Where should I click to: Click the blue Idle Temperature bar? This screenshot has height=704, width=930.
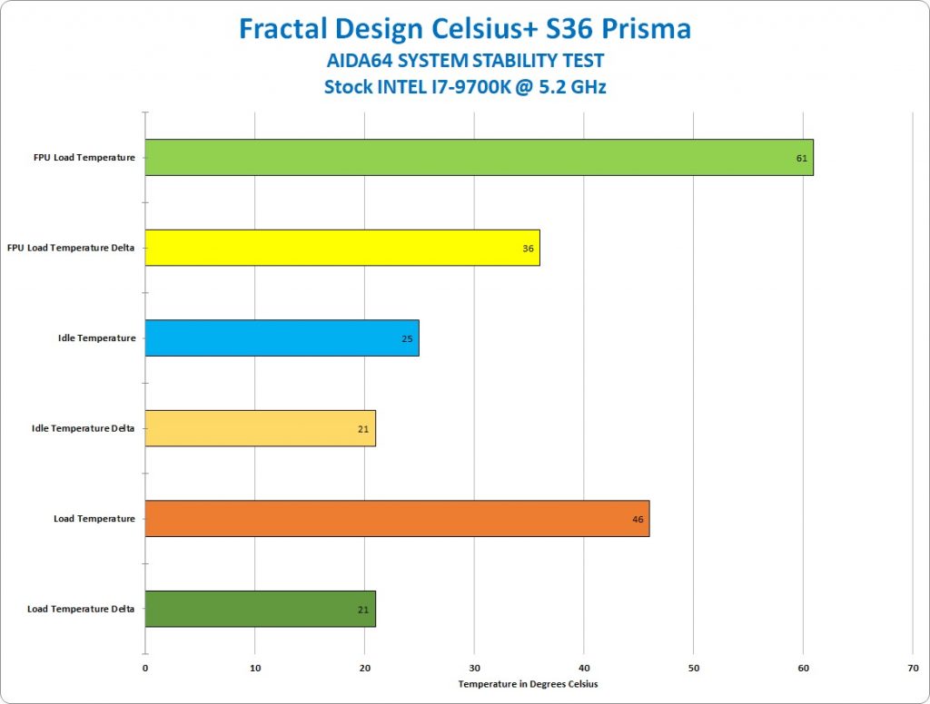point(282,337)
